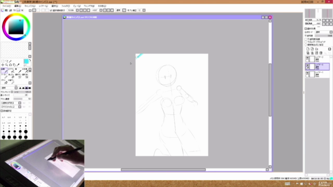This screenshot has height=187, width=333.
Task: Choose the marker tool
Action: tap(4, 76)
